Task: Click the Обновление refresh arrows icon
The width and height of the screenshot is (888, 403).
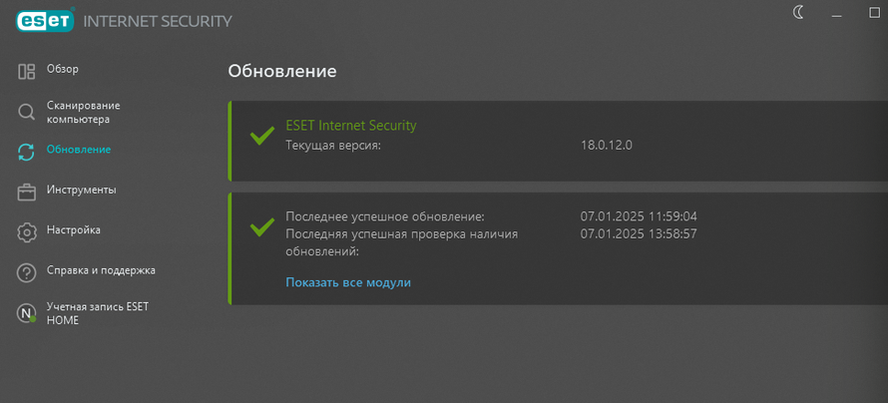Action: 27,151
